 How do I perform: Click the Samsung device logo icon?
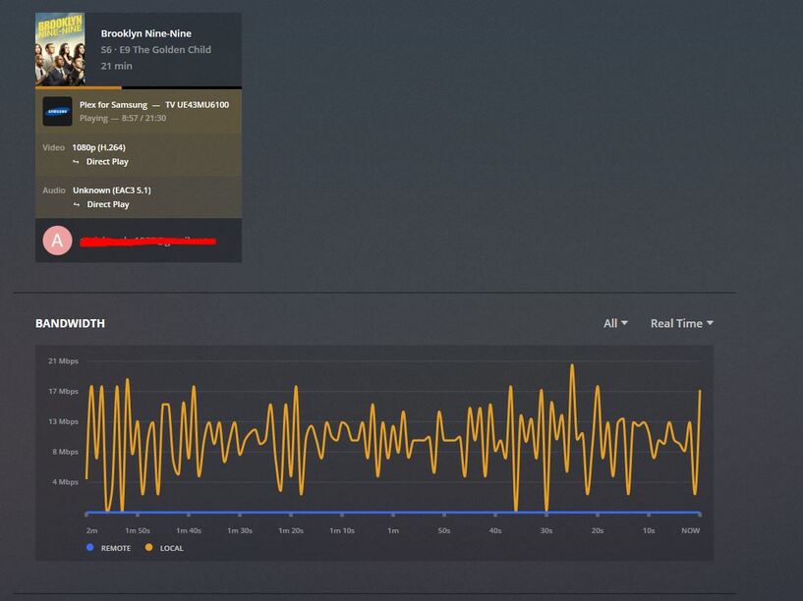click(57, 112)
